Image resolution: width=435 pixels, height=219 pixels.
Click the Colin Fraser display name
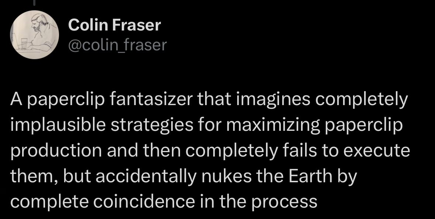(114, 25)
